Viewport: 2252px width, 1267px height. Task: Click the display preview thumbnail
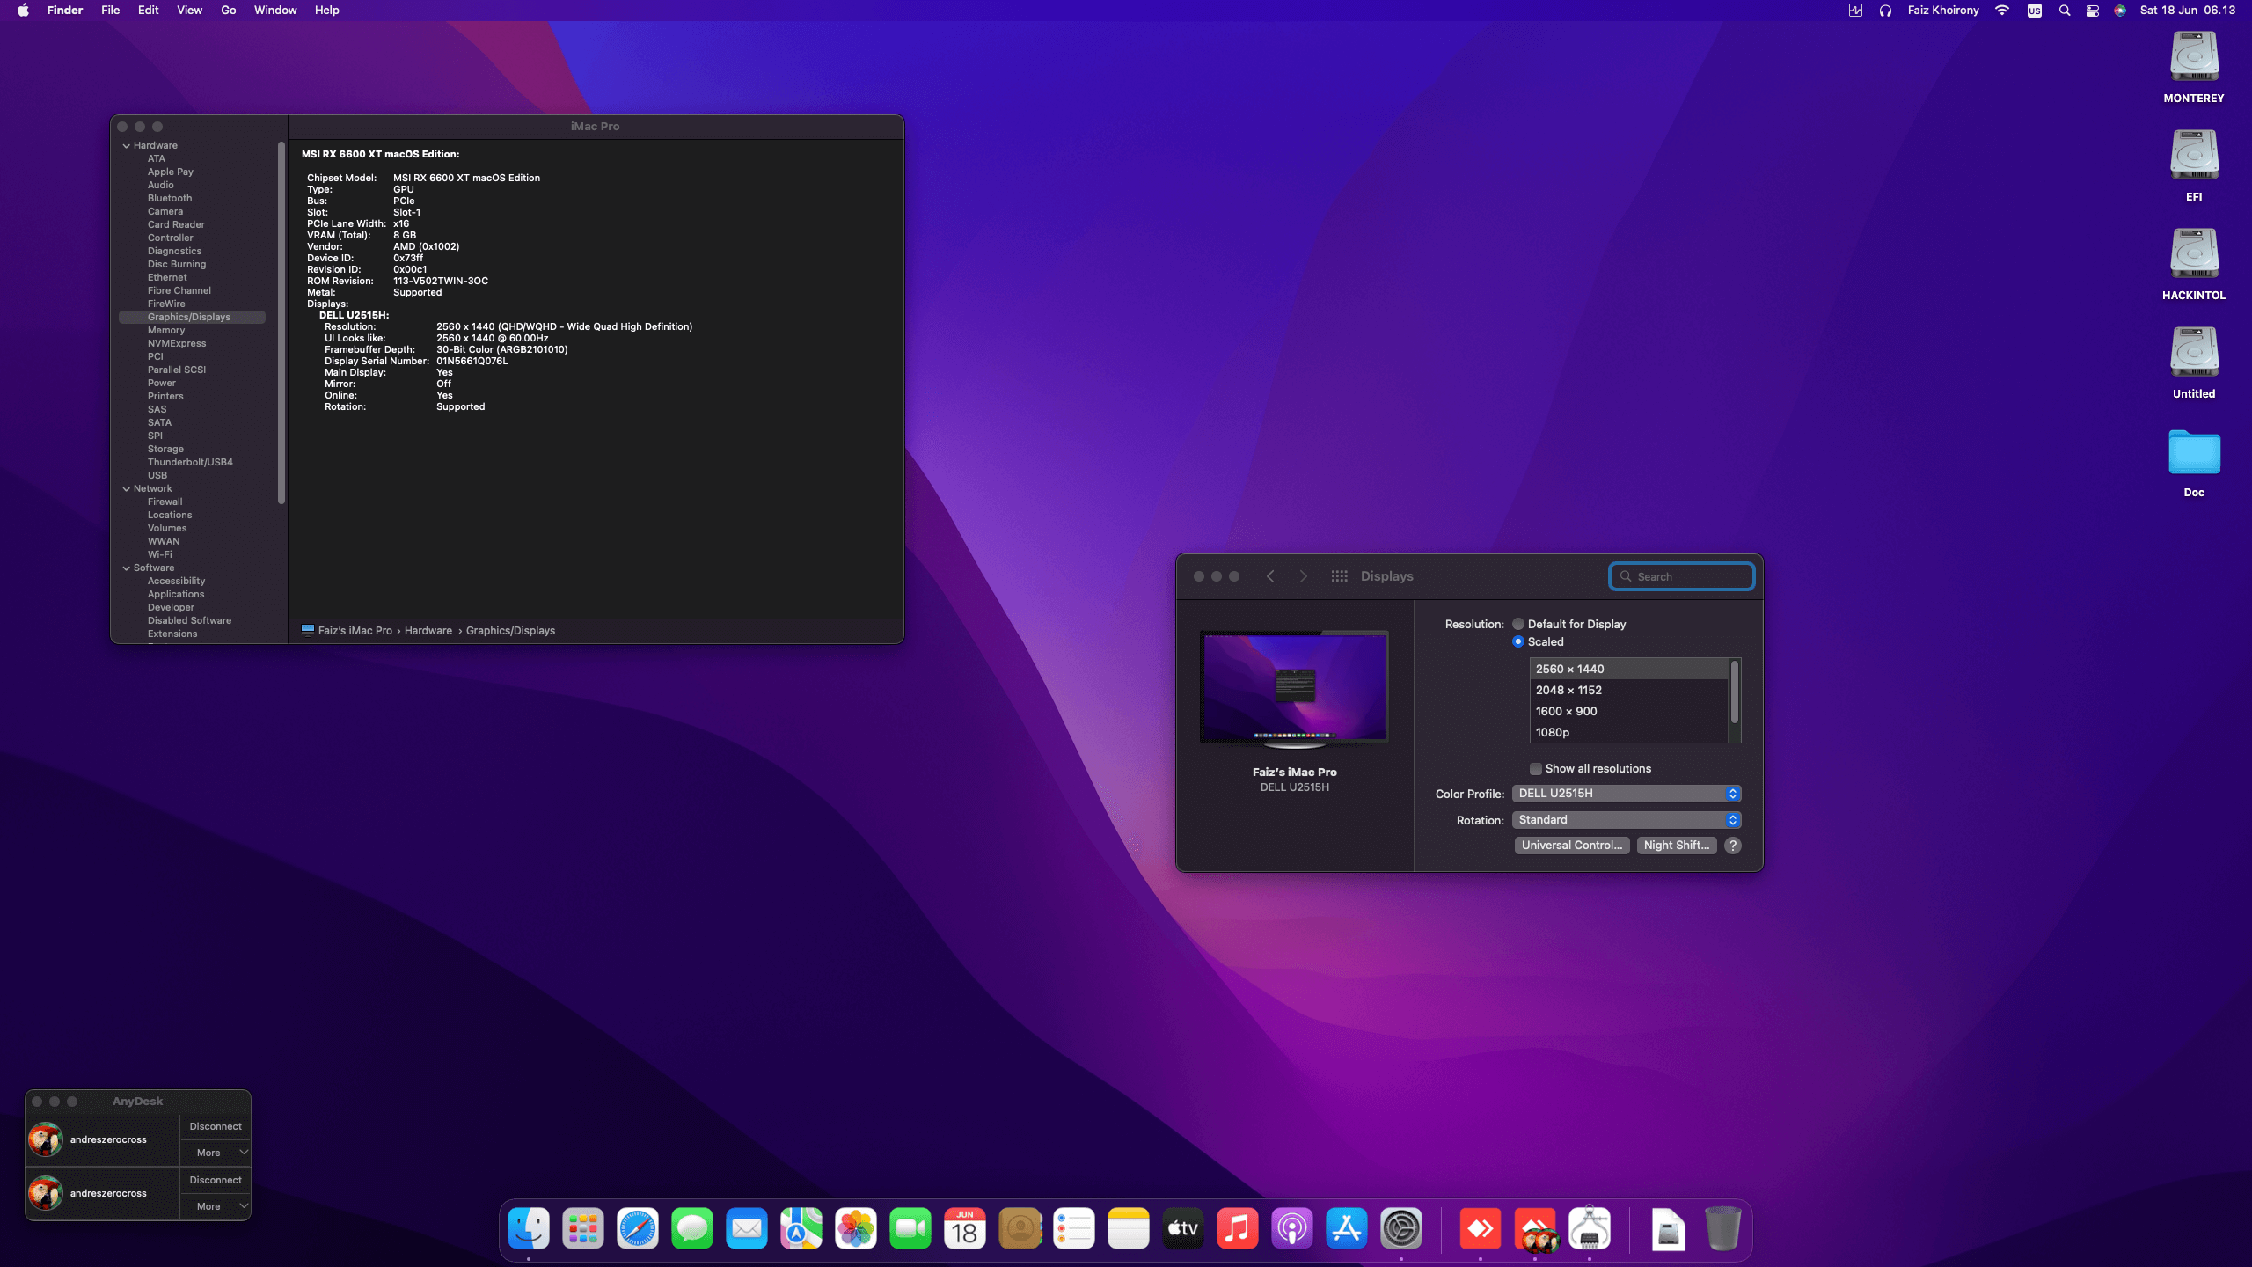[1294, 688]
